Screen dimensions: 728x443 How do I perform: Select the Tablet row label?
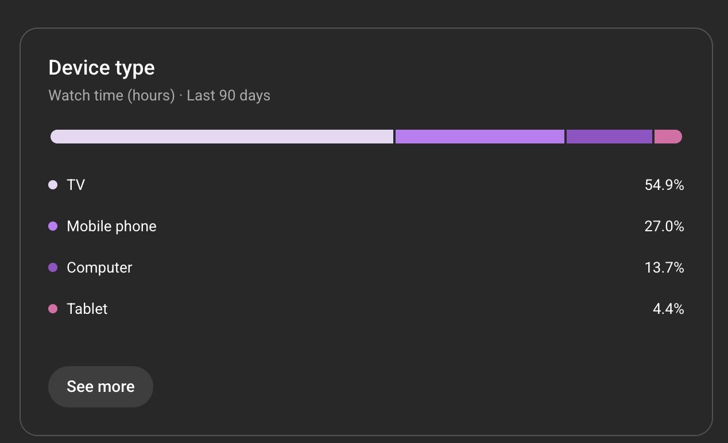point(87,309)
